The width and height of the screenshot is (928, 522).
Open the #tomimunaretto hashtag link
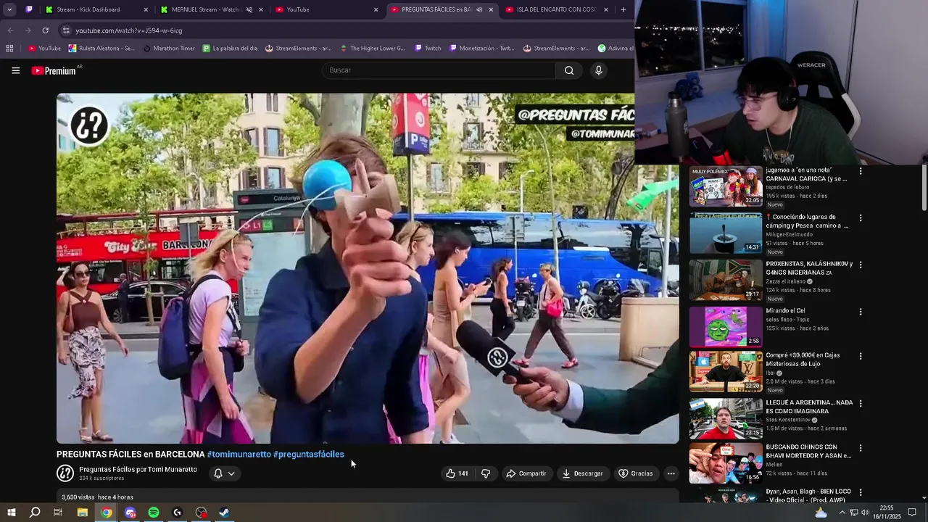(239, 455)
